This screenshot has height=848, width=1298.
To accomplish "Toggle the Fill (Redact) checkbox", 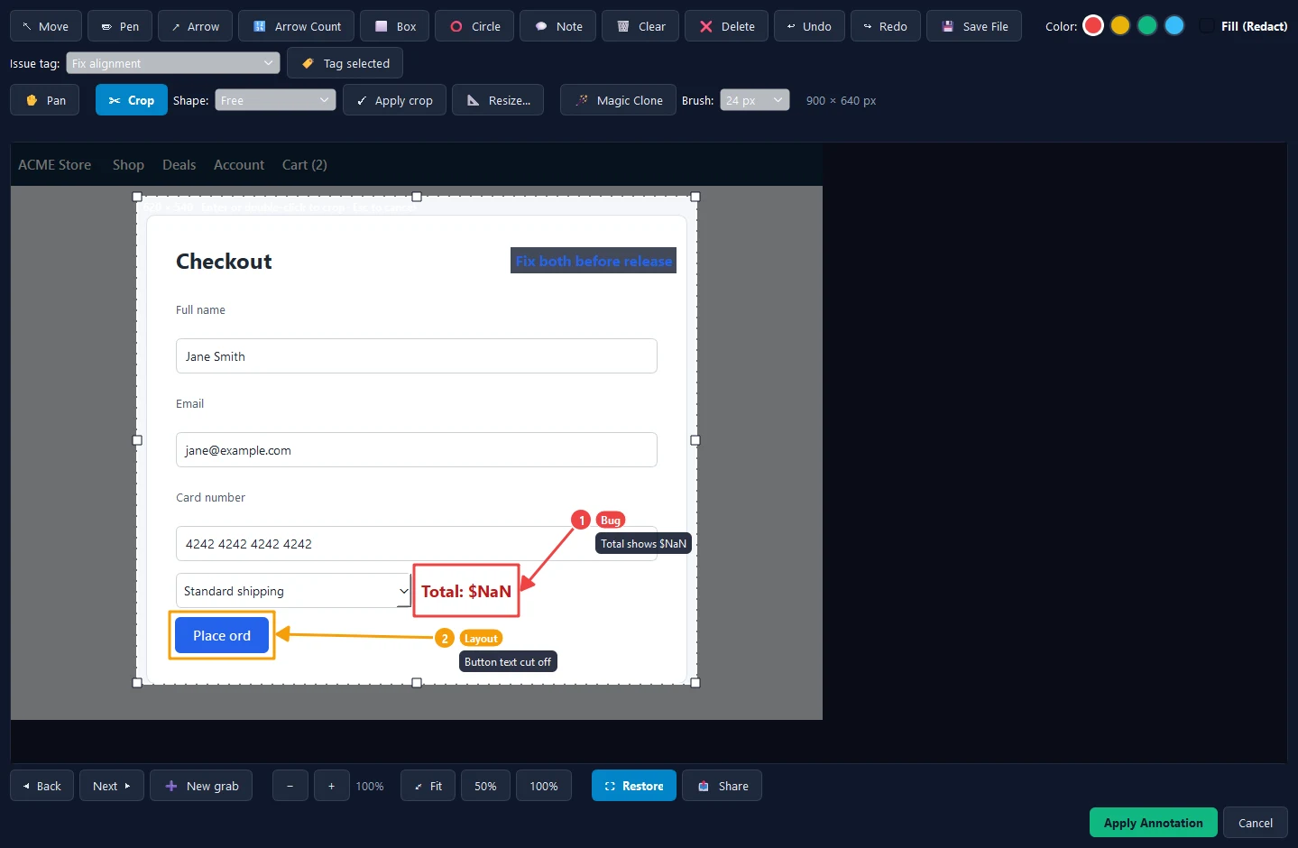I will pos(1206,26).
